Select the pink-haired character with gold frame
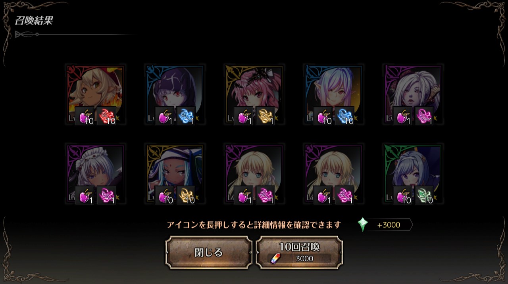This screenshot has width=508, height=284. (254, 94)
